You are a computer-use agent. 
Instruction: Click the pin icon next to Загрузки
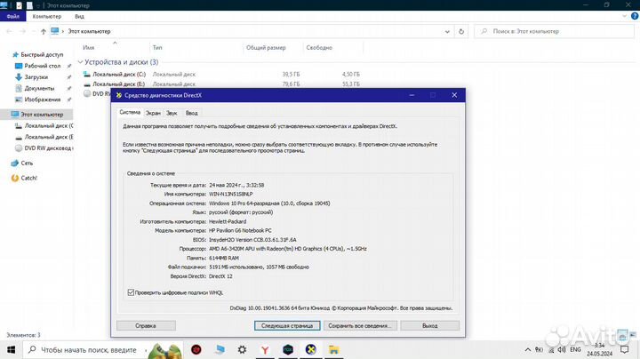tap(69, 77)
